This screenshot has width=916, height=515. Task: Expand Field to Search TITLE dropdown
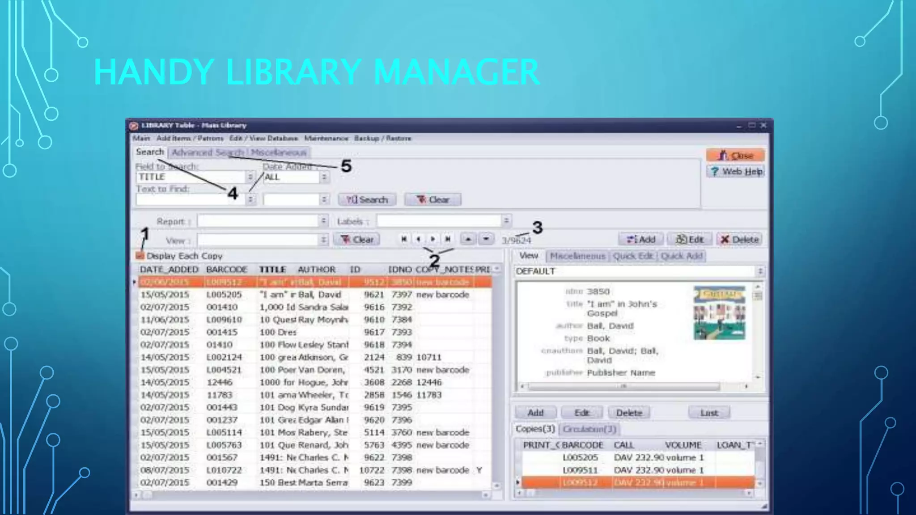point(250,177)
